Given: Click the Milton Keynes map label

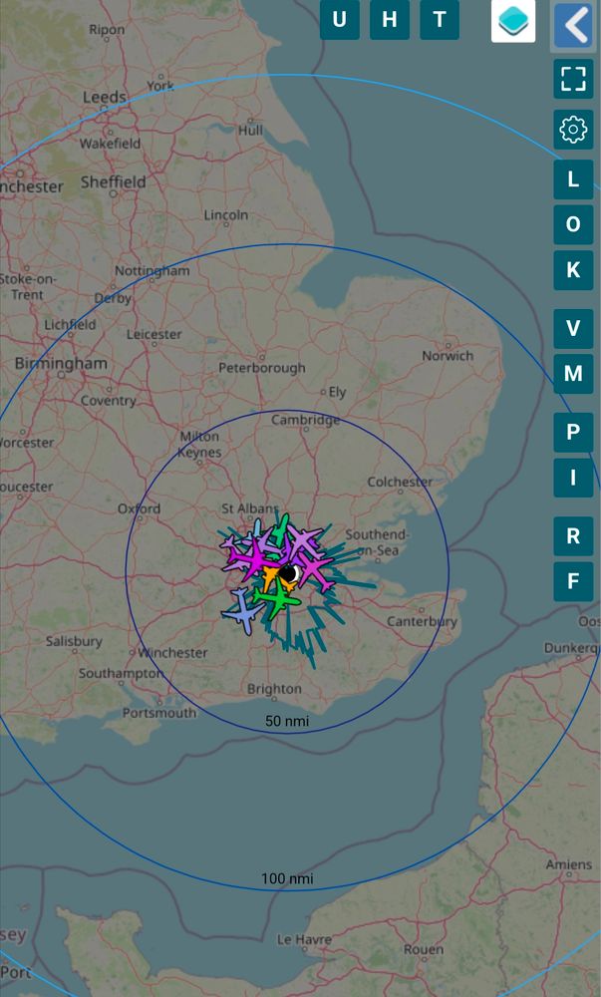Looking at the screenshot, I should [x=199, y=445].
